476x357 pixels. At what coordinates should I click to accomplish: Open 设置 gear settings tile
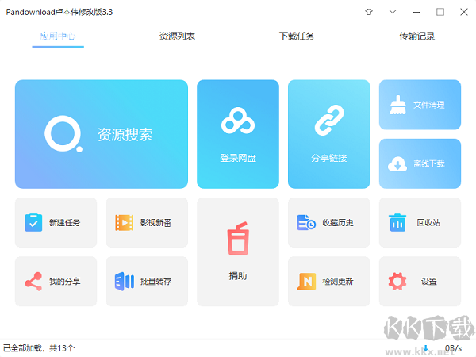(420, 281)
